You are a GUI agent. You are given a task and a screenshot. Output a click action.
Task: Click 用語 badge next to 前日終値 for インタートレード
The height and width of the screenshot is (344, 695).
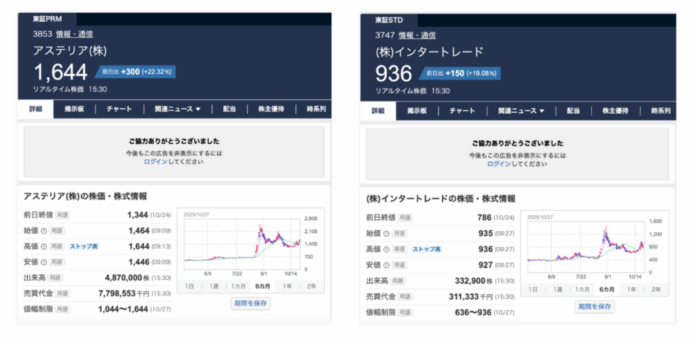405,218
